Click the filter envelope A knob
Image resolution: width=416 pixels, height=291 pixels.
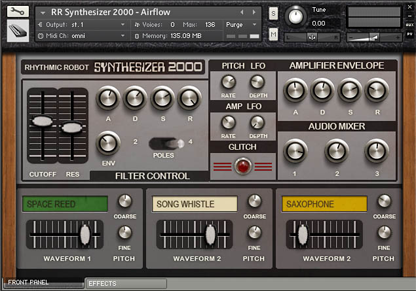coord(107,98)
